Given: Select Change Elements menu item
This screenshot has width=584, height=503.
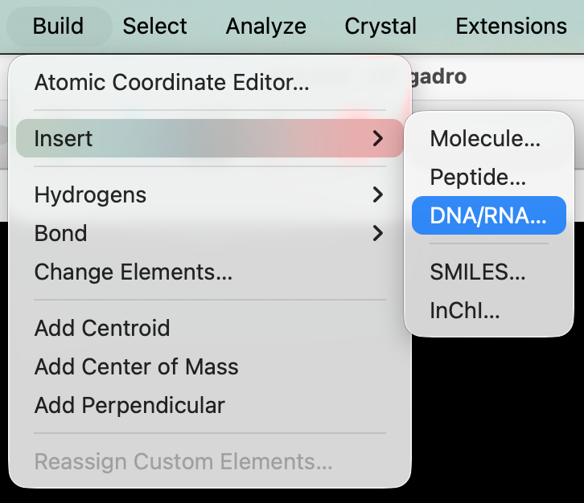Looking at the screenshot, I should (134, 272).
